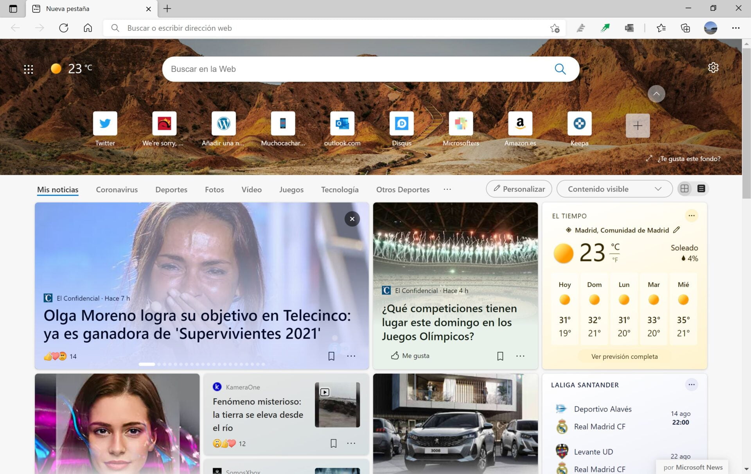Select the Coronavirus news tab
This screenshot has width=751, height=474.
point(117,190)
